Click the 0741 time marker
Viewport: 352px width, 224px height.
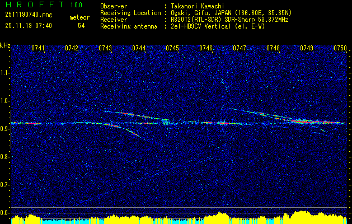[38, 48]
